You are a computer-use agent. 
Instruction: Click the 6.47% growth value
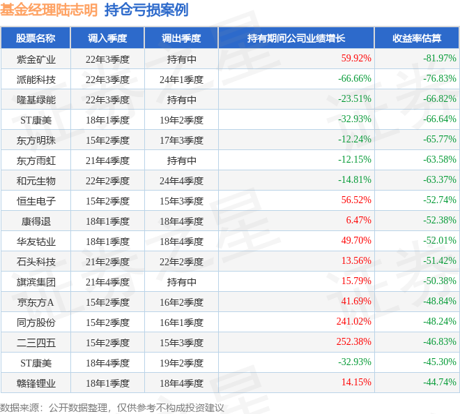click(x=358, y=221)
